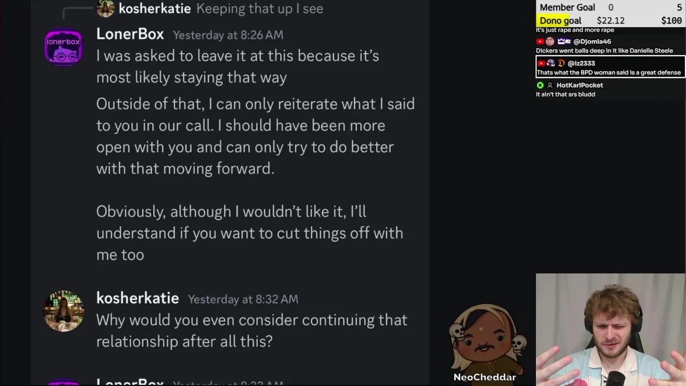Click the YouTube icon beside @iz2333
Screen dimensions: 686x386
(541, 63)
